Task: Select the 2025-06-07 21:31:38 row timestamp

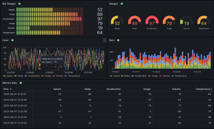Action: click(15, 111)
